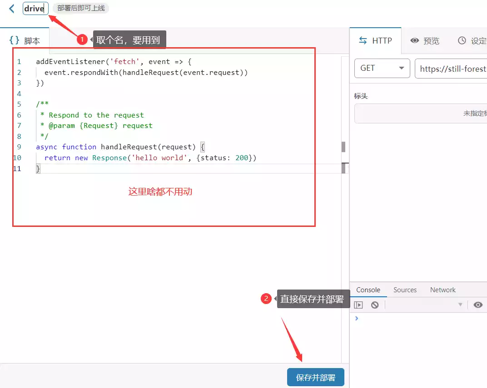Click line 9 handleRequest function declaration
The image size is (487, 388).
click(x=120, y=147)
